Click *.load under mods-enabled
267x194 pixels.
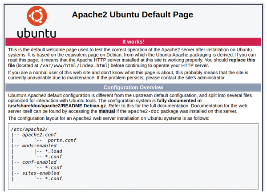coord(54,151)
